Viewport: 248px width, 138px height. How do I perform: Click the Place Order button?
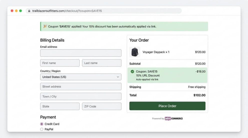click(x=167, y=106)
